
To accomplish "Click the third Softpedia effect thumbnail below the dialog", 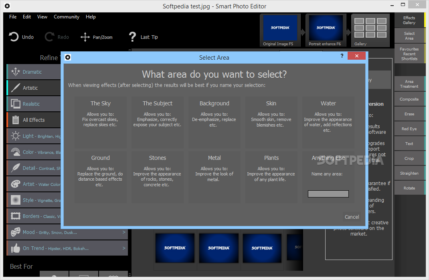I will pyautogui.click(x=262, y=248).
